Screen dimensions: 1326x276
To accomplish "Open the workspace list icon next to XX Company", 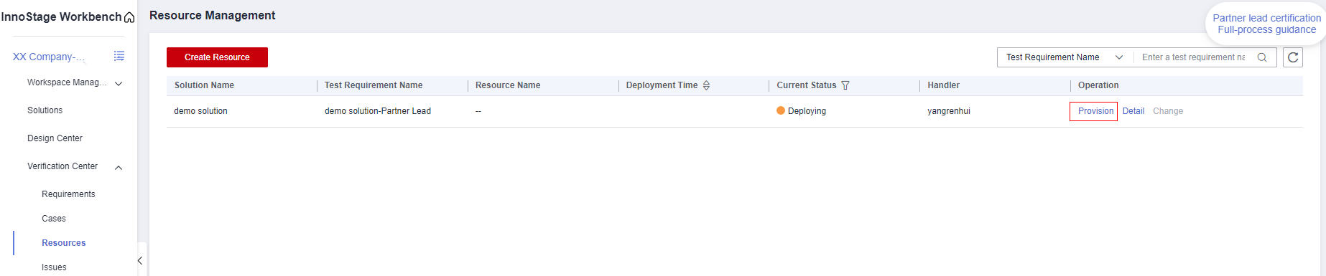I will pos(119,56).
